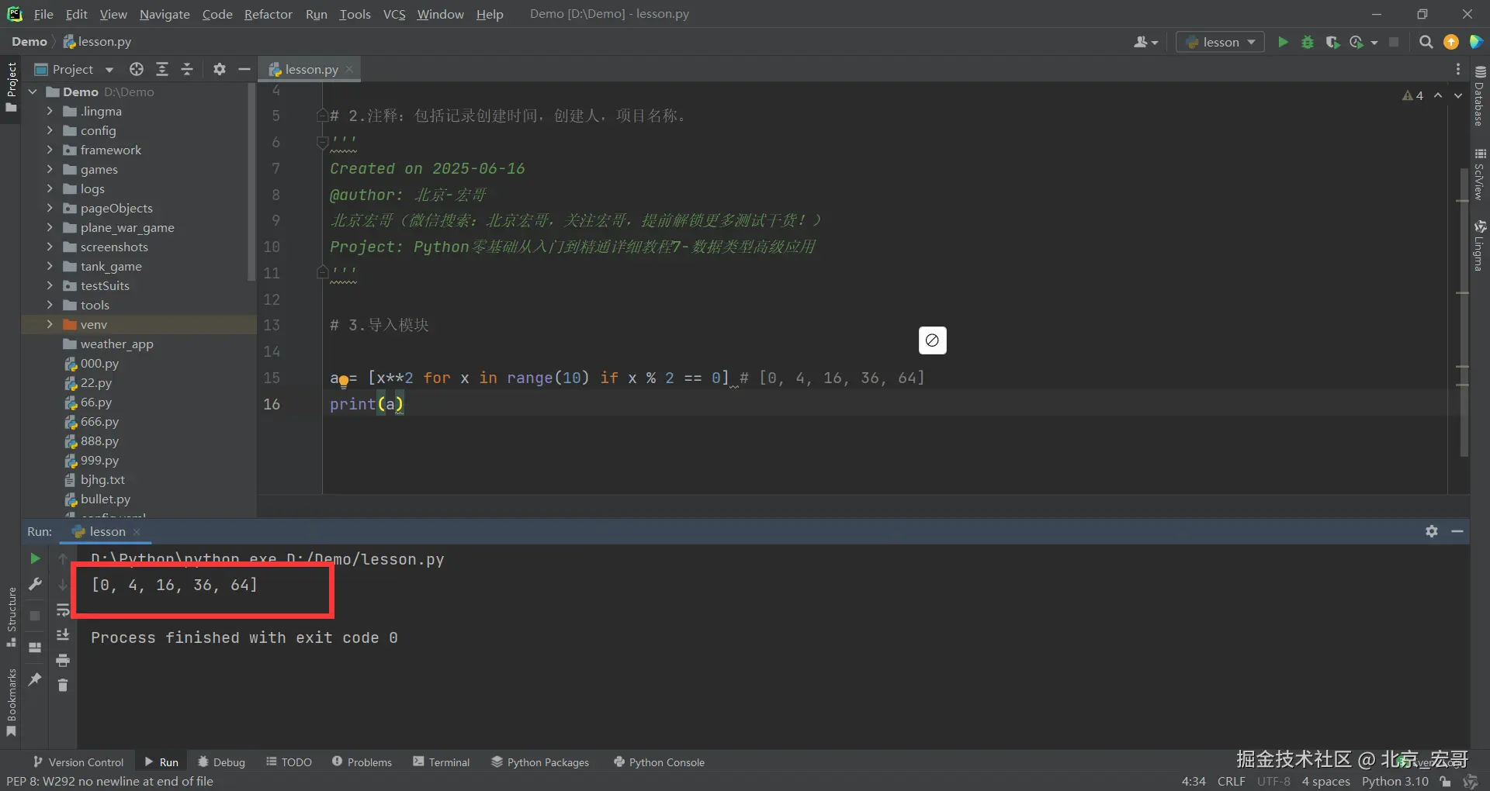The image size is (1490, 791).
Task: Open the Python Console tab
Action: pyautogui.click(x=659, y=762)
